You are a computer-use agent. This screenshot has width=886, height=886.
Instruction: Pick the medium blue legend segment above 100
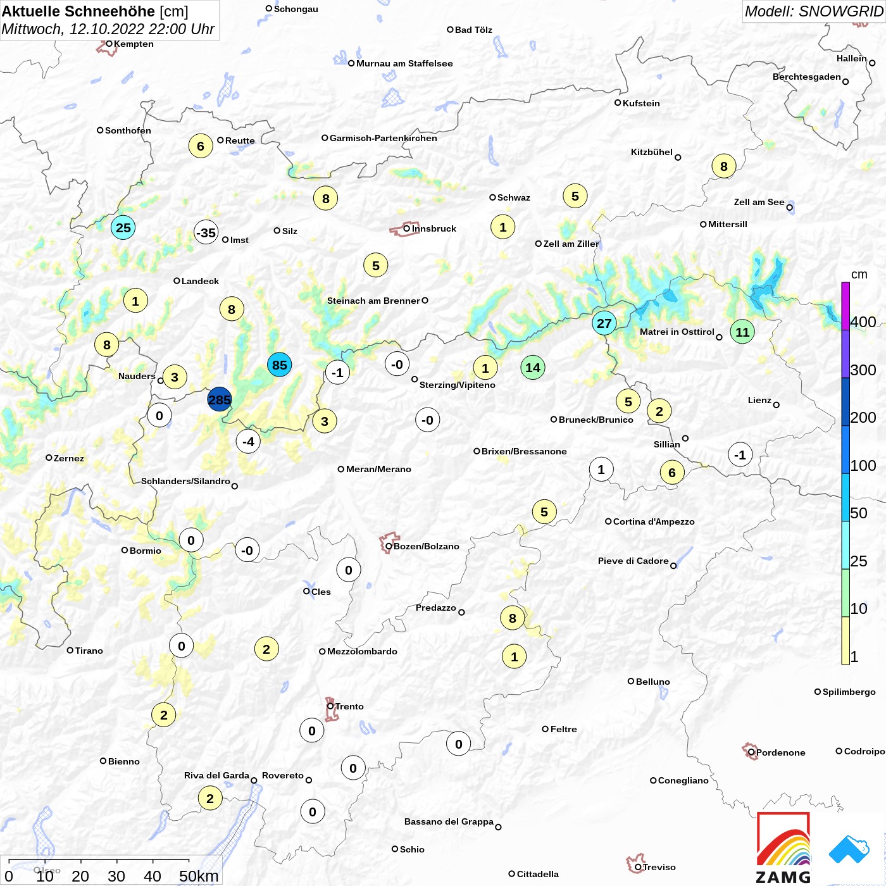click(x=845, y=449)
